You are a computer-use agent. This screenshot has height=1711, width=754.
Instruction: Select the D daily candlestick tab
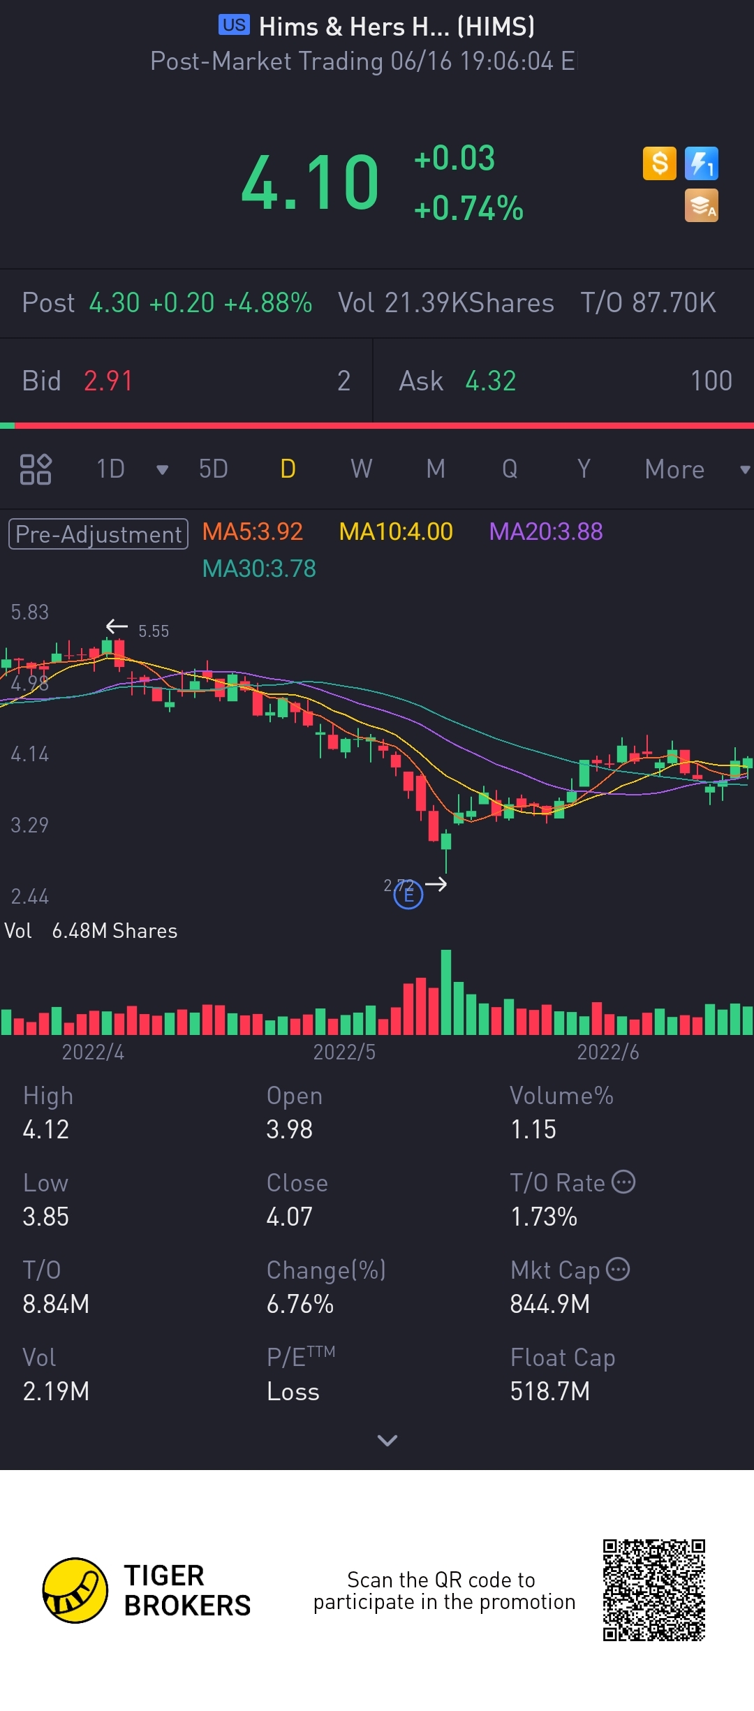coord(288,469)
